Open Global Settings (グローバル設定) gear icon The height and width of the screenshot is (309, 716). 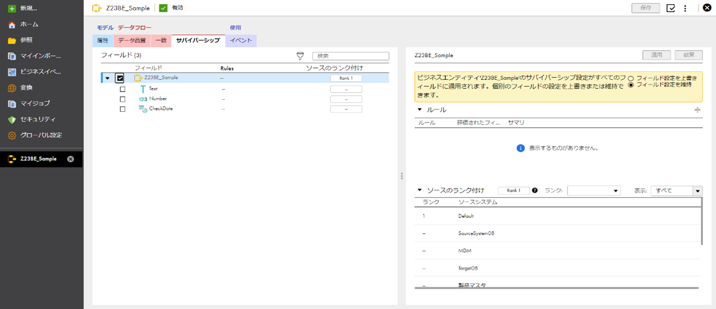coord(12,135)
